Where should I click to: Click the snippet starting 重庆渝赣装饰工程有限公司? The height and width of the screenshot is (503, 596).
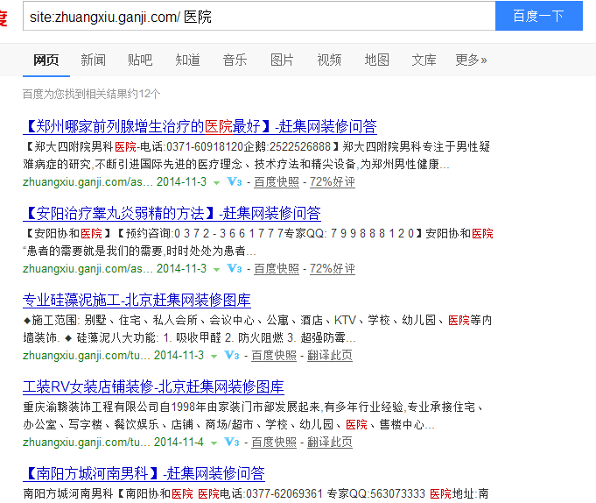tap(254, 416)
